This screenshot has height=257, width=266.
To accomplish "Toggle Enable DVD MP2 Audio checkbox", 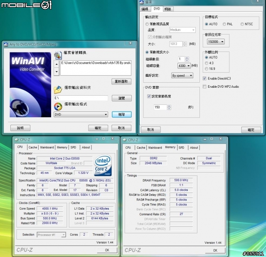I will pyautogui.click(x=204, y=86).
